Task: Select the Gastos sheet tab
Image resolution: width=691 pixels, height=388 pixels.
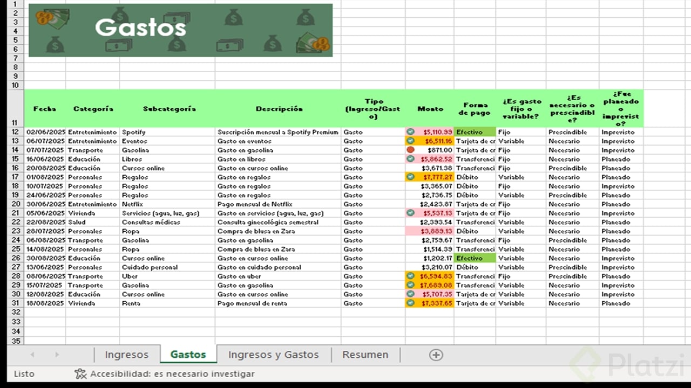Action: pyautogui.click(x=188, y=355)
